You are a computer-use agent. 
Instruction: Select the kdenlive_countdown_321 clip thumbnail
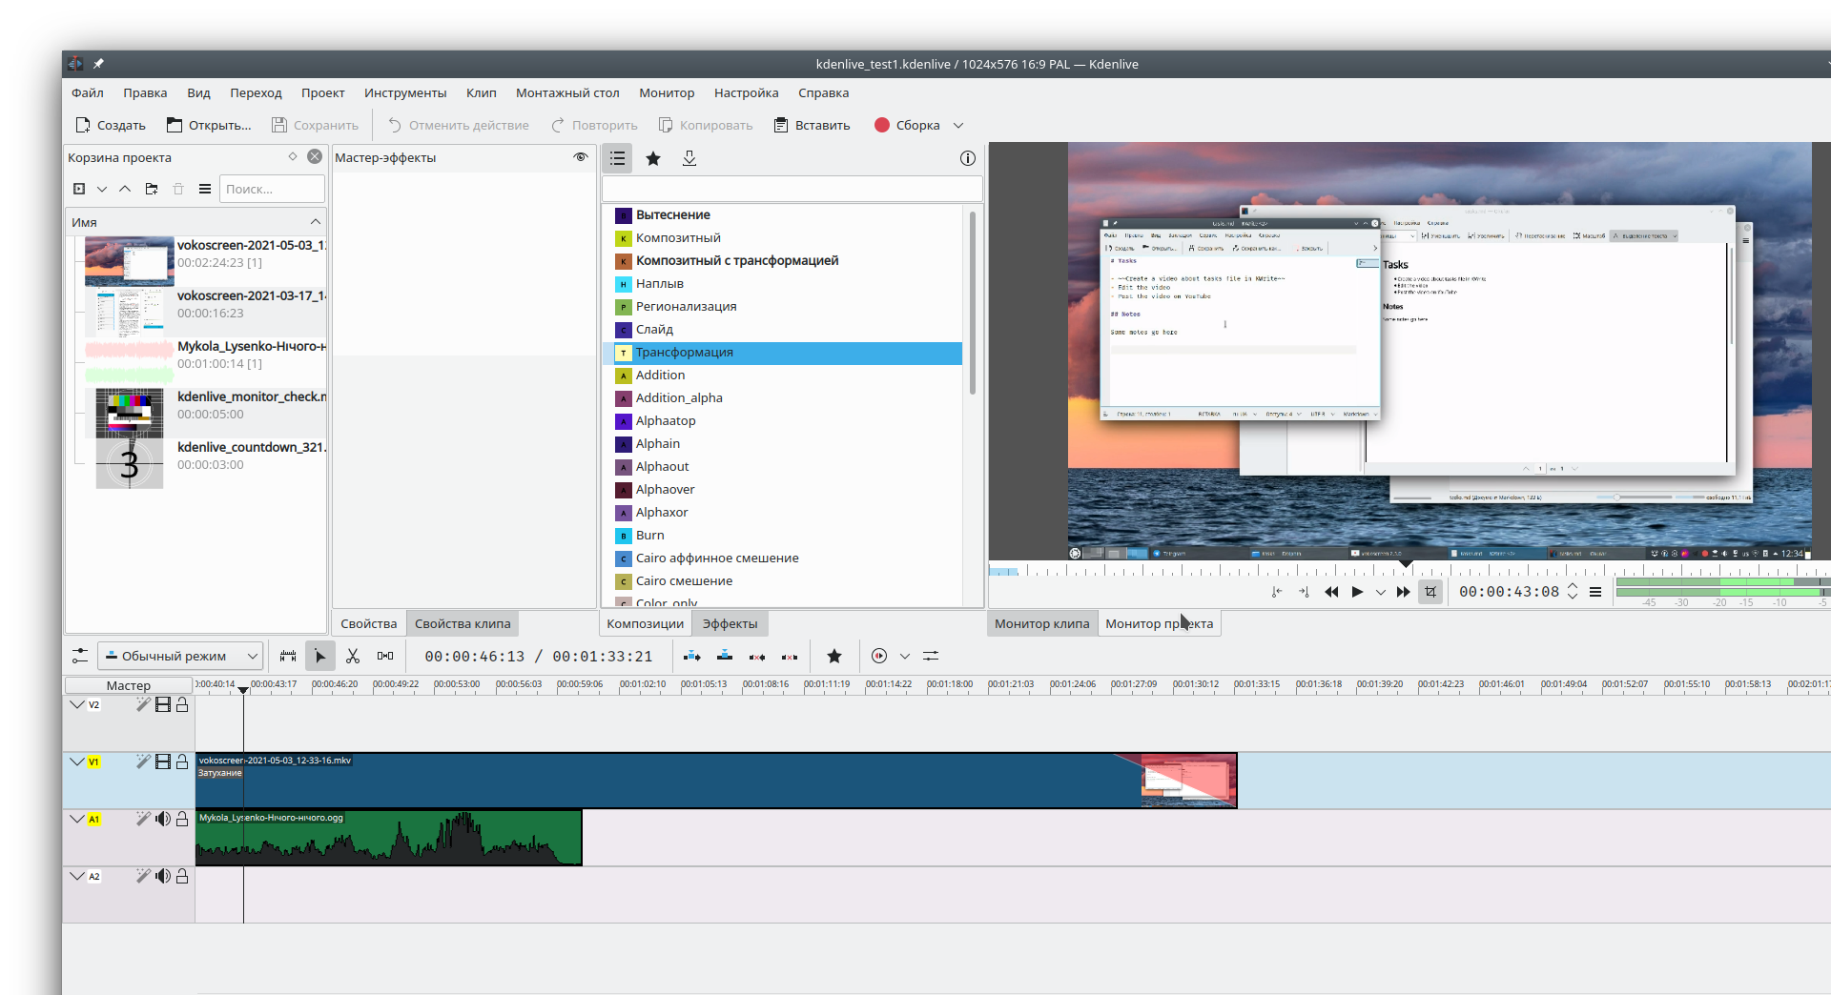[129, 464]
